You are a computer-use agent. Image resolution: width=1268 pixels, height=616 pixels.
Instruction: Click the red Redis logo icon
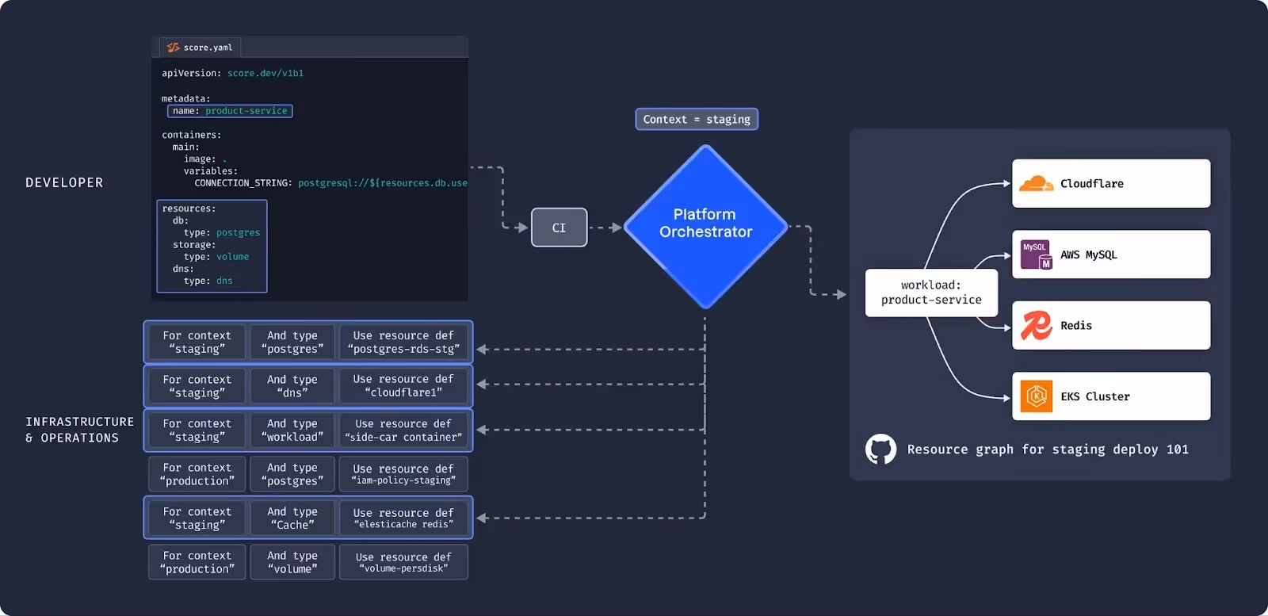coord(1036,325)
